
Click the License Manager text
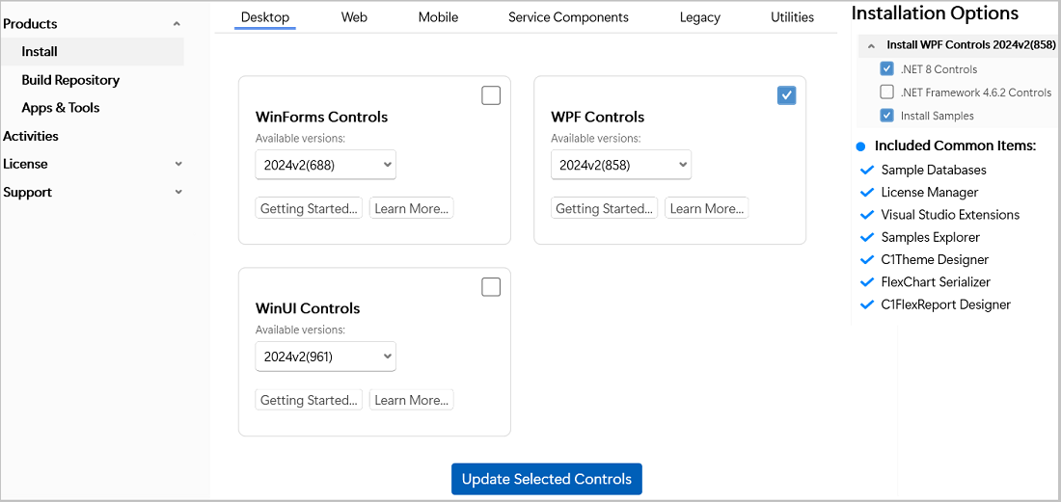pyautogui.click(x=930, y=193)
